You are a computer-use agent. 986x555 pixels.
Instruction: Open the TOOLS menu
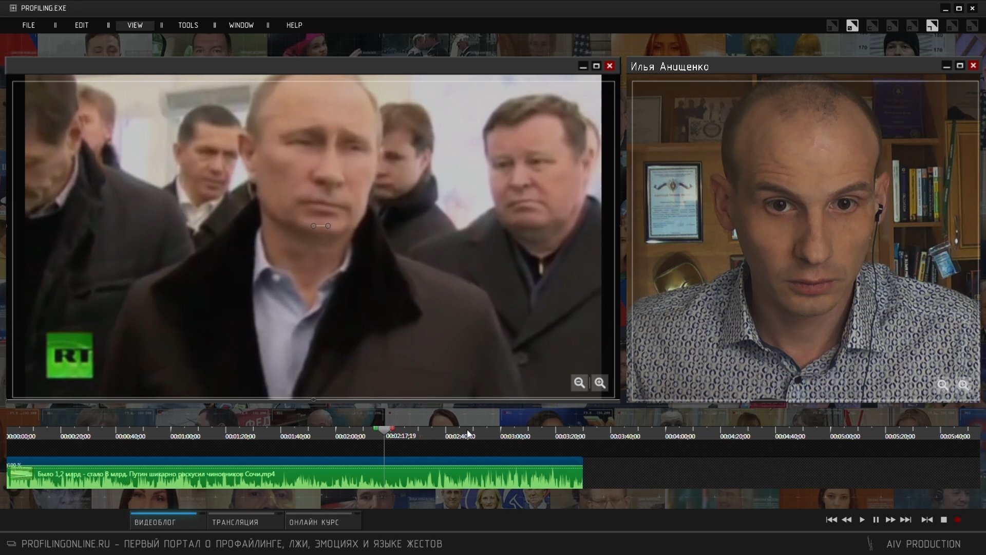(x=188, y=25)
